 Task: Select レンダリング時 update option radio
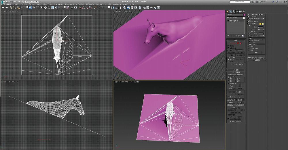point(249,48)
